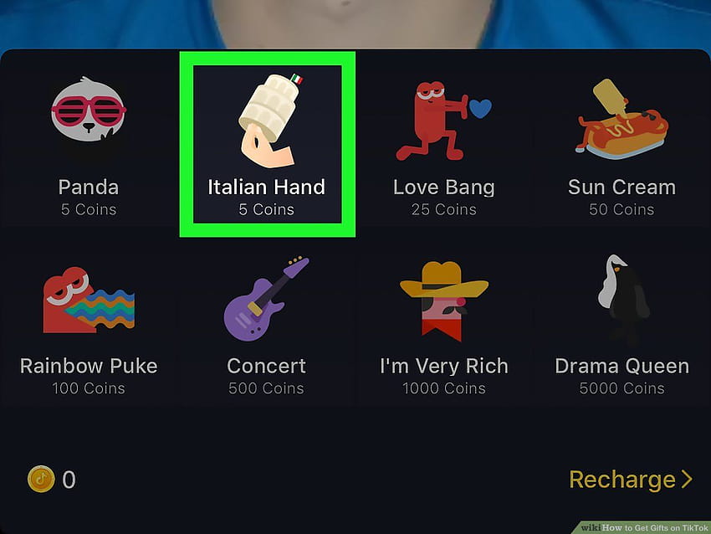This screenshot has height=534, width=711.
Task: Click the gold TikTok coin icon
Action: (41, 479)
